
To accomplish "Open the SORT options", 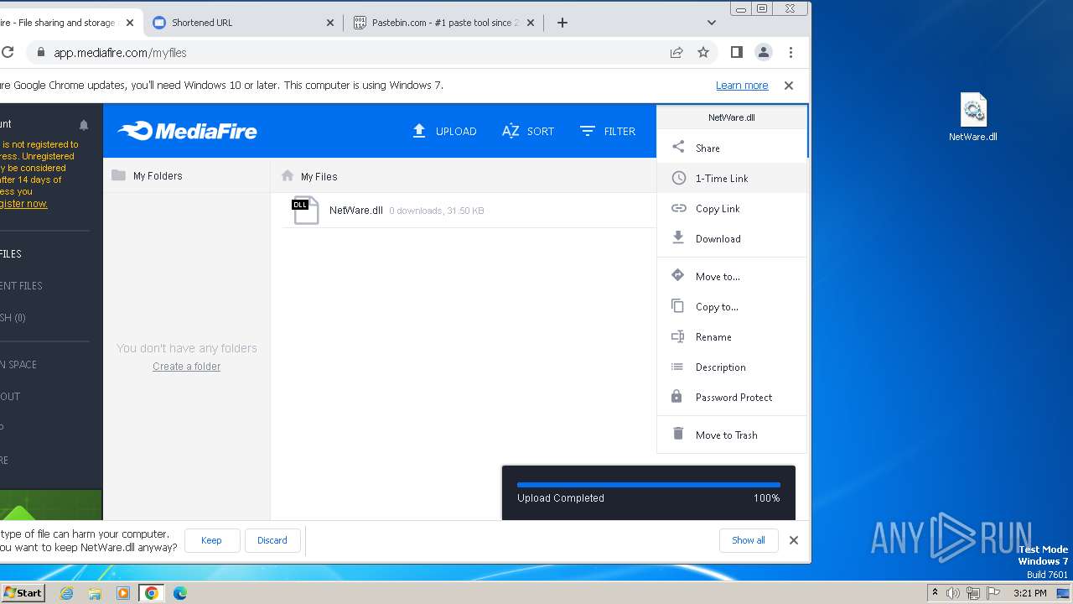I will [528, 131].
